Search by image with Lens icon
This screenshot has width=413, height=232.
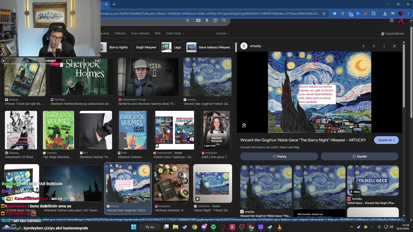(216, 21)
